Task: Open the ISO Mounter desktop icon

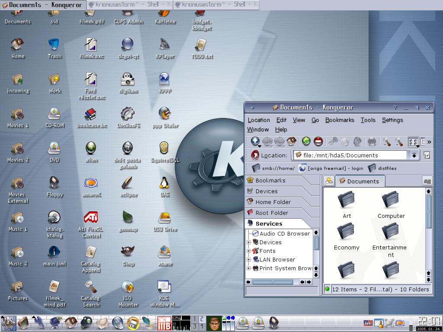Action: coord(128,294)
